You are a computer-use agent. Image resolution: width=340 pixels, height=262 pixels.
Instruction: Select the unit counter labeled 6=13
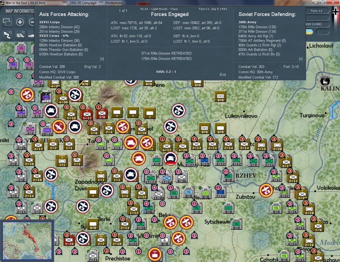coord(46,97)
